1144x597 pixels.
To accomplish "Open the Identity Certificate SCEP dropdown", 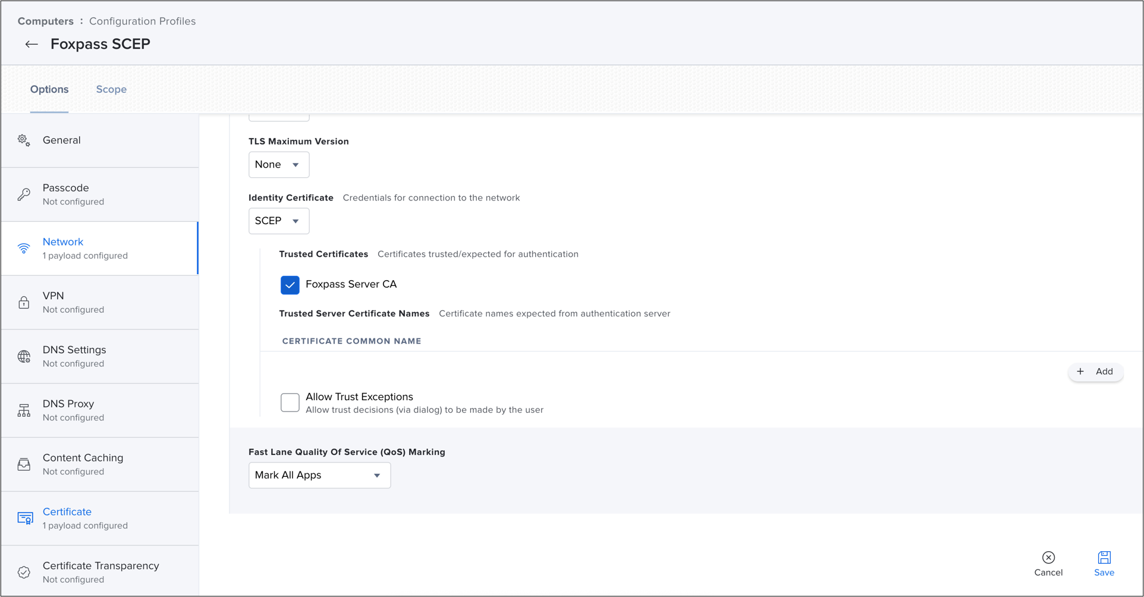I will [278, 221].
